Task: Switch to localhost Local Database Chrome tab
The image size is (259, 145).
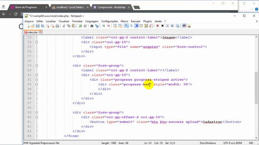Action: click(70, 7)
